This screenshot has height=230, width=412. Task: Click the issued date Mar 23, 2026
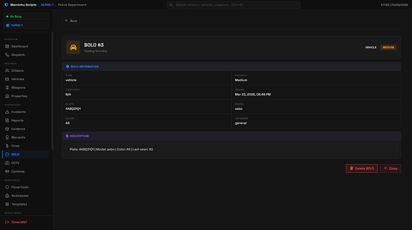point(253,94)
